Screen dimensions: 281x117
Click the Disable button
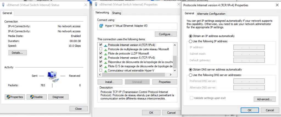coord(36,97)
